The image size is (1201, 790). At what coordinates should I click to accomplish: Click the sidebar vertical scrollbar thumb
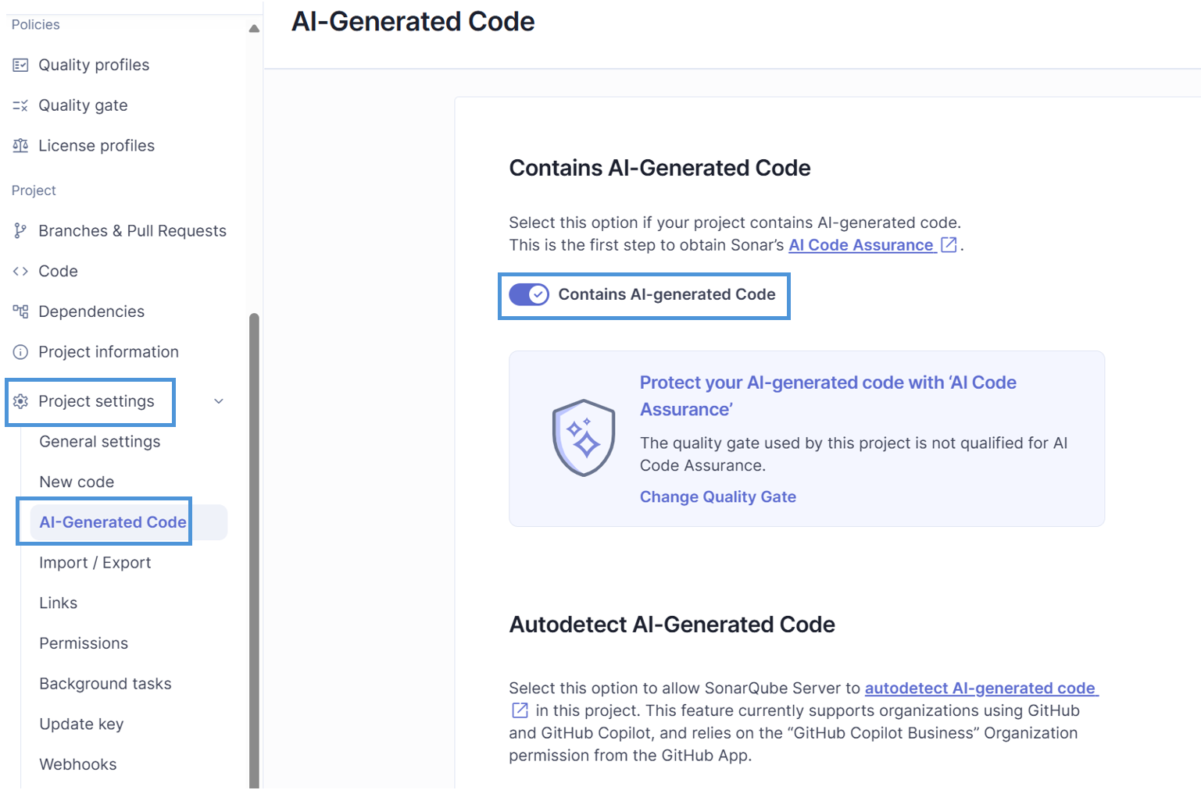(254, 550)
